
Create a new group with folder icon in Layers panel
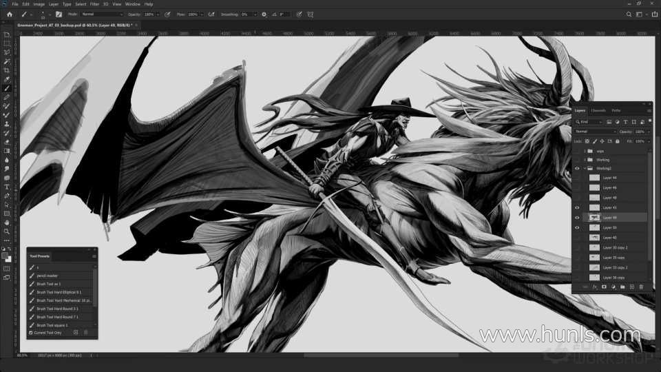click(622, 287)
